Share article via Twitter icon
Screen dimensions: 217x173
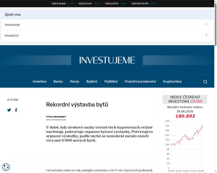click(x=9, y=110)
